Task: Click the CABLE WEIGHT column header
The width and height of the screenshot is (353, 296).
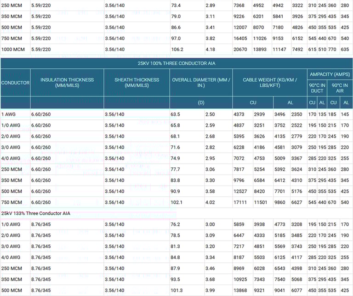Action: pos(269,83)
